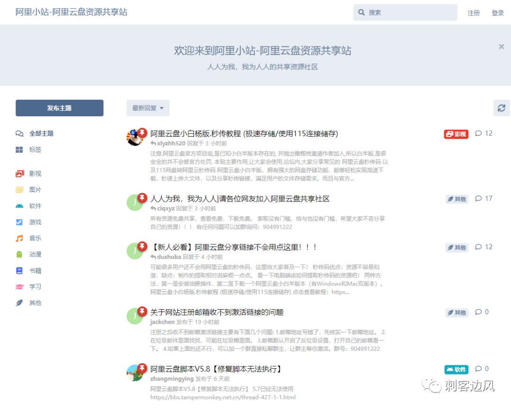The height and width of the screenshot is (408, 511).
Task: Click username dushuba
Action: coord(169,257)
